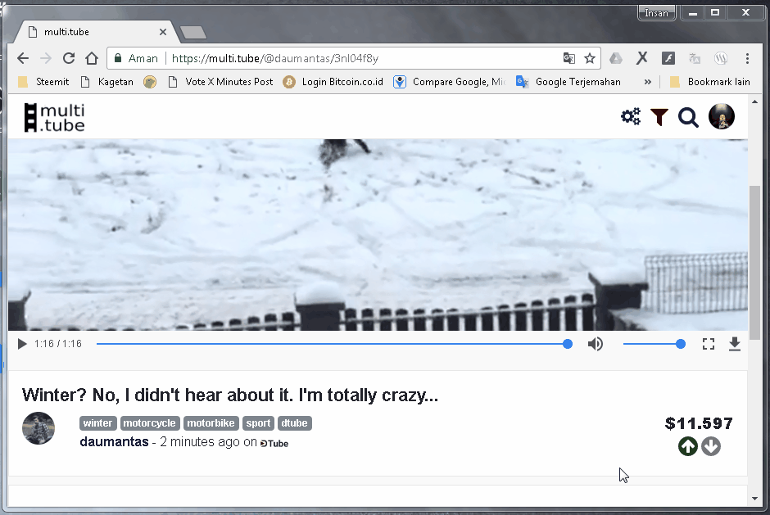The image size is (770, 515).
Task: Click the video progress seek bar
Action: tap(334, 344)
